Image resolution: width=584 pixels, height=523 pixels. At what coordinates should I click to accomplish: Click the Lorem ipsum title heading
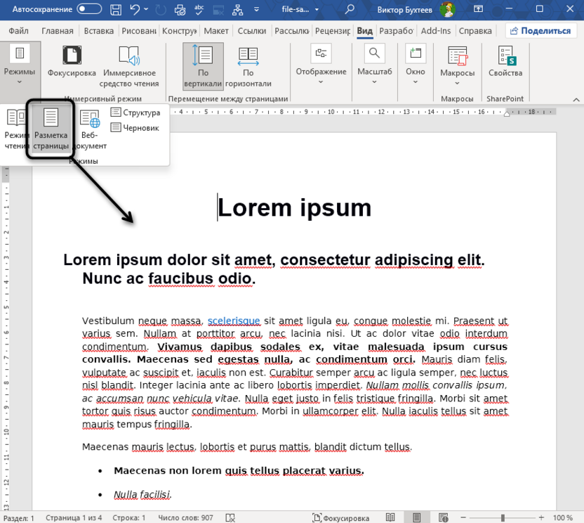(294, 207)
